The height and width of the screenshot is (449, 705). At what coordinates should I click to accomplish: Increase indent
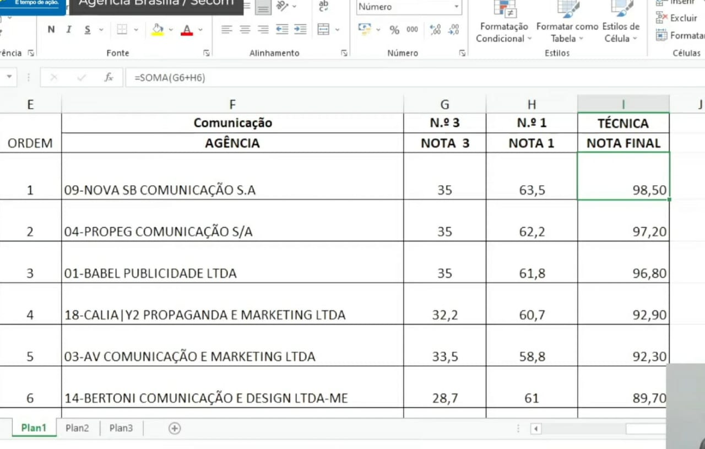click(300, 30)
